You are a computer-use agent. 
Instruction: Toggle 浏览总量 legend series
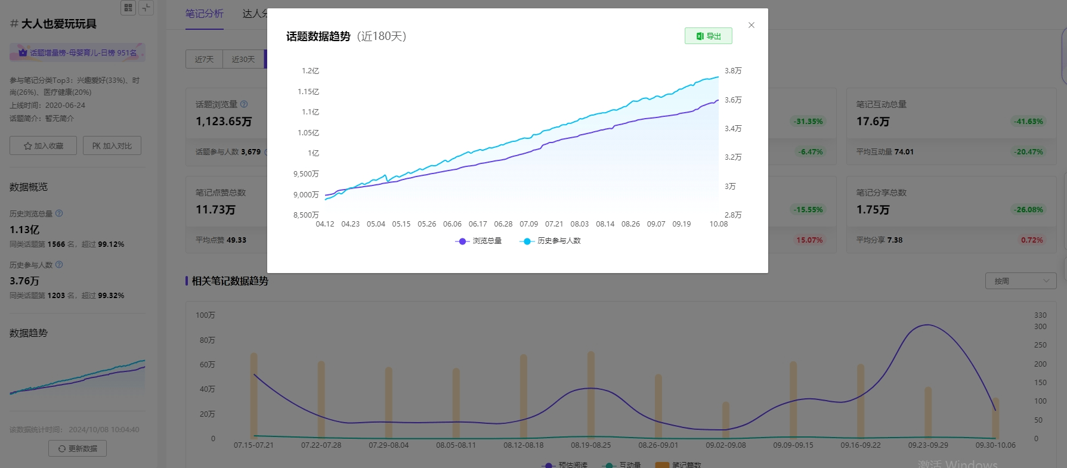click(x=478, y=241)
